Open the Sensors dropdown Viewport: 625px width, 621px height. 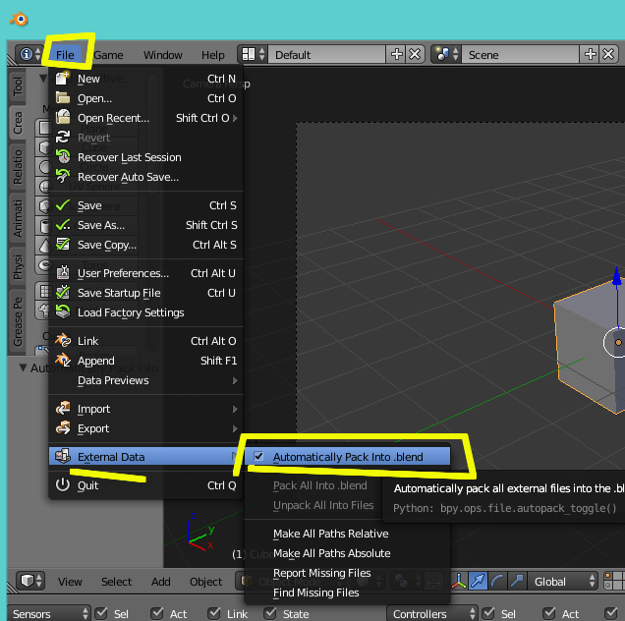pos(48,614)
